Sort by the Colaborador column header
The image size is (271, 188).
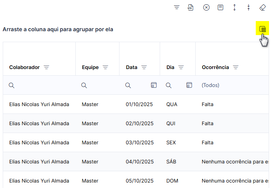pos(24,67)
